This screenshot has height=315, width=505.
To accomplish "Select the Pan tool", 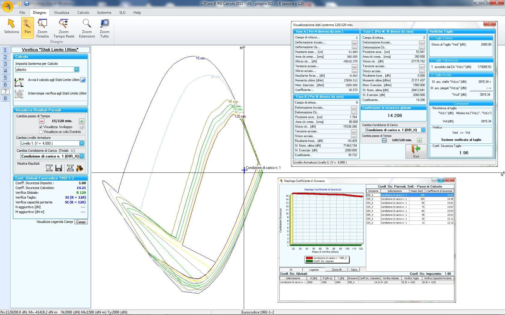I will [27, 28].
